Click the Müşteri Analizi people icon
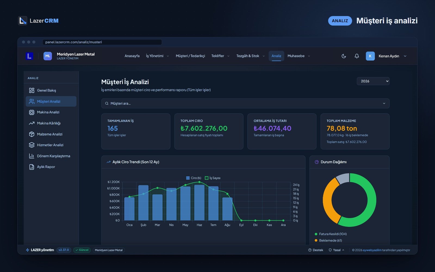The width and height of the screenshot is (435, 272). [32, 101]
